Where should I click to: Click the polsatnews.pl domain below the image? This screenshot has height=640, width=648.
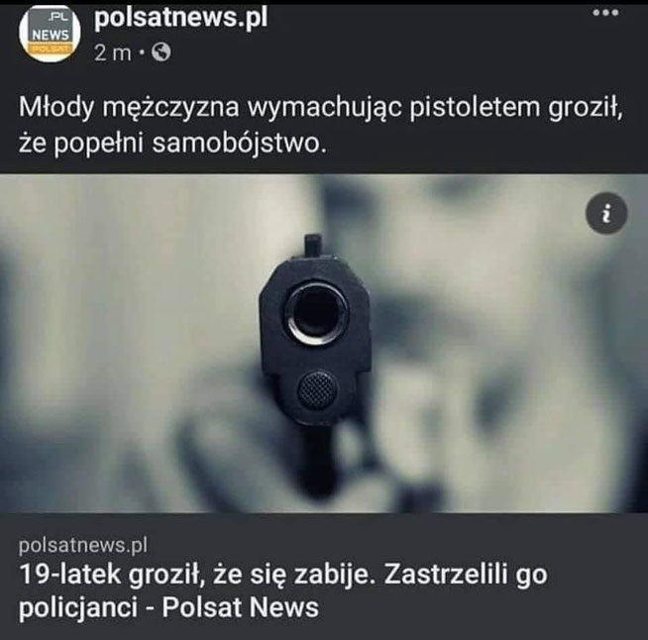(83, 545)
